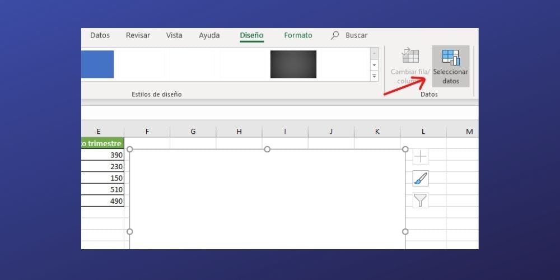560x280 pixels.
Task: Select the dark gradient chart style thumbnail
Action: [293, 64]
